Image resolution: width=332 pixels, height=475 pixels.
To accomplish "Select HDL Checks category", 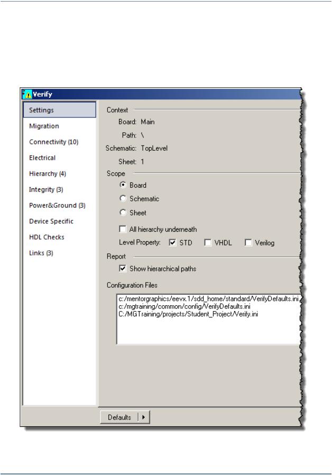I will [47, 237].
